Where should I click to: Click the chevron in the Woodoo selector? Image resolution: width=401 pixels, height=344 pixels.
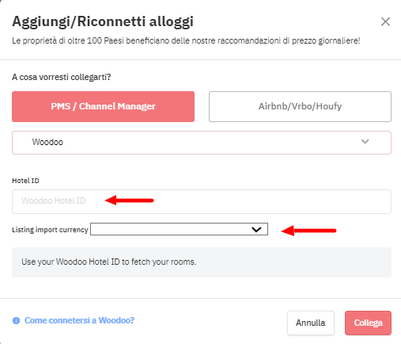pos(365,142)
